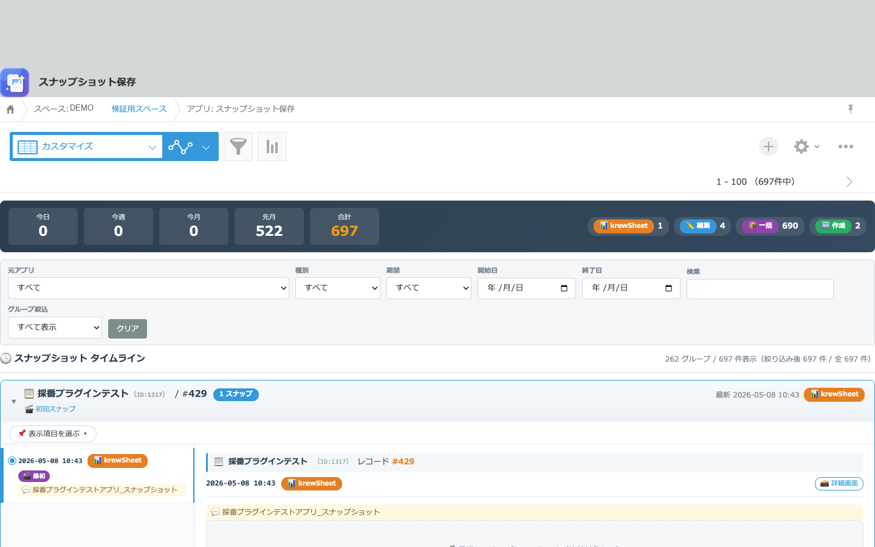Open 表示項目を選ぶ dropdown button
This screenshot has height=547, width=875.
point(53,434)
